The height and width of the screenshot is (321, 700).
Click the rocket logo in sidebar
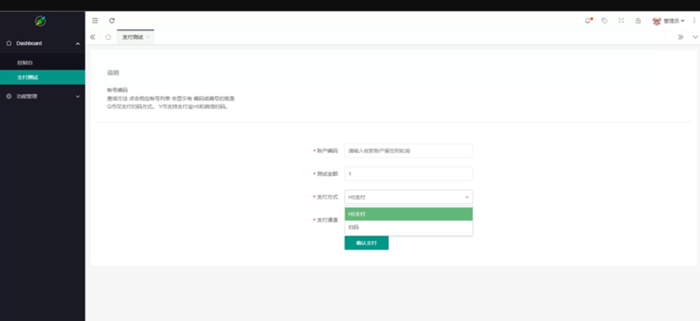(41, 21)
